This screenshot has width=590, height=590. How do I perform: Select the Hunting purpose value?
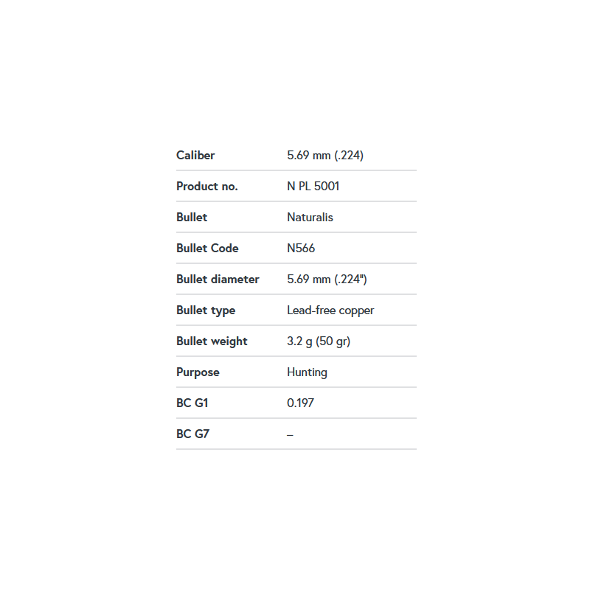click(307, 372)
